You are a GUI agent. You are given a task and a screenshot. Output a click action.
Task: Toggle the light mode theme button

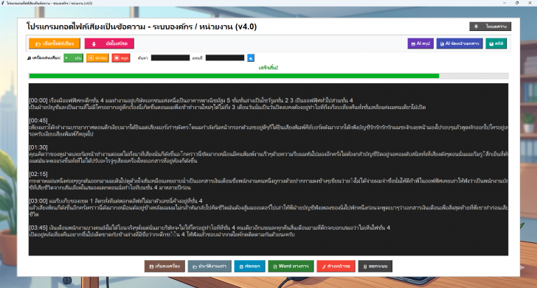point(490,27)
